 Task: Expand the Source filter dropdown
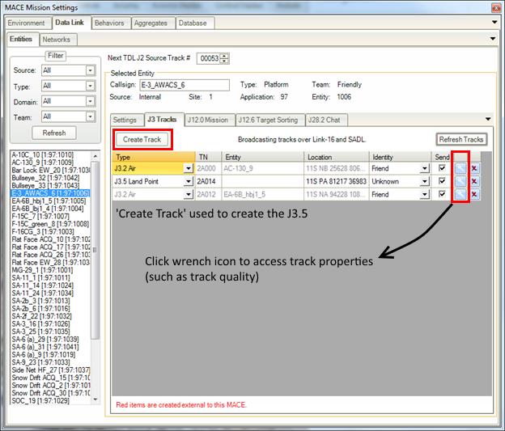(x=90, y=70)
